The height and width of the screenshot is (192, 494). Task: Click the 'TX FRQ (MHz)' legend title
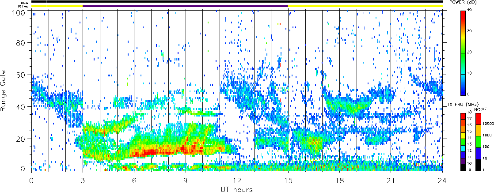tap(463, 104)
